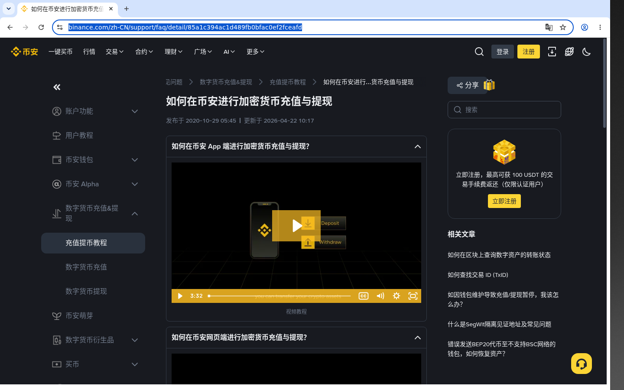Bookmark this page with the star icon
Viewport: 624px width, 390px height.
click(563, 27)
